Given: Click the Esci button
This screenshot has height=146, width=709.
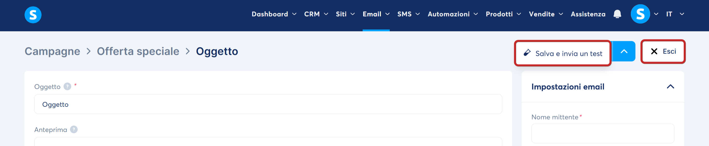Looking at the screenshot, I should (x=663, y=51).
